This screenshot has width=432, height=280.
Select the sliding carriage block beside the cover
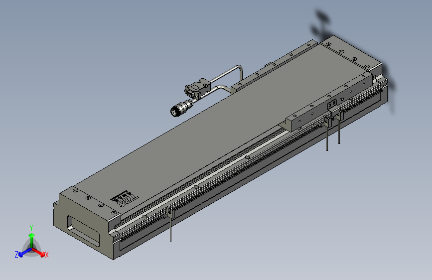click(329, 103)
